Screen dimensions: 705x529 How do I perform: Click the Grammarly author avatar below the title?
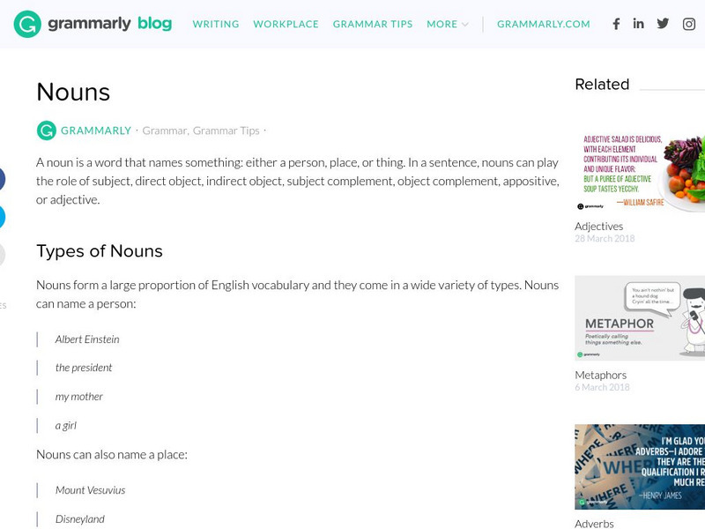pos(46,130)
